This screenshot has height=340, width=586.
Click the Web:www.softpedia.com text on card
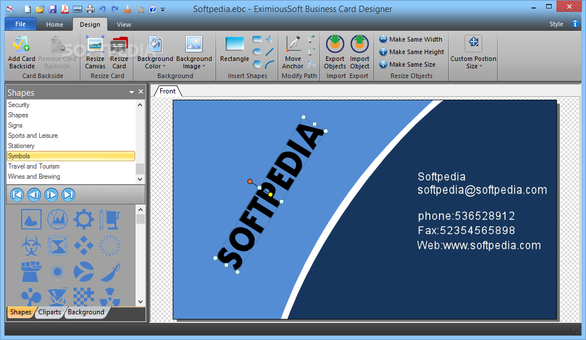click(479, 245)
